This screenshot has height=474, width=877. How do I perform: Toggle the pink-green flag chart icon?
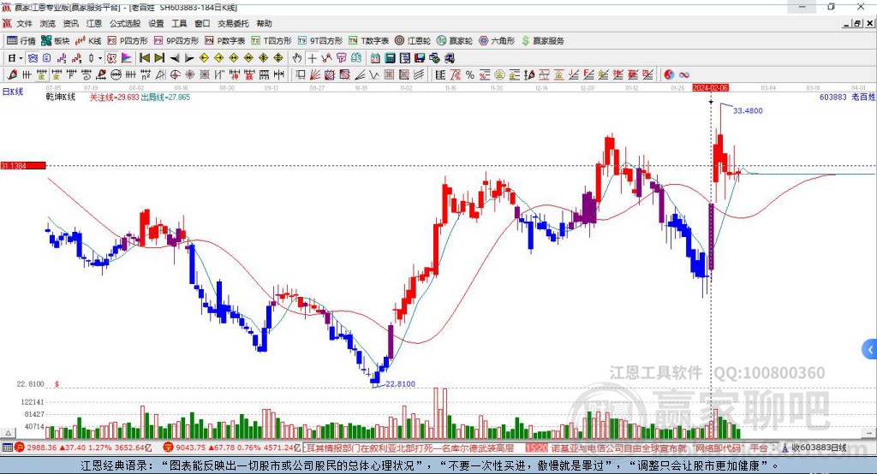pos(127,58)
